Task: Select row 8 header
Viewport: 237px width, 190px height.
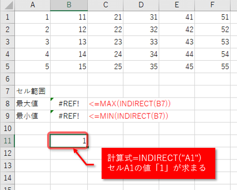Action: (7, 103)
